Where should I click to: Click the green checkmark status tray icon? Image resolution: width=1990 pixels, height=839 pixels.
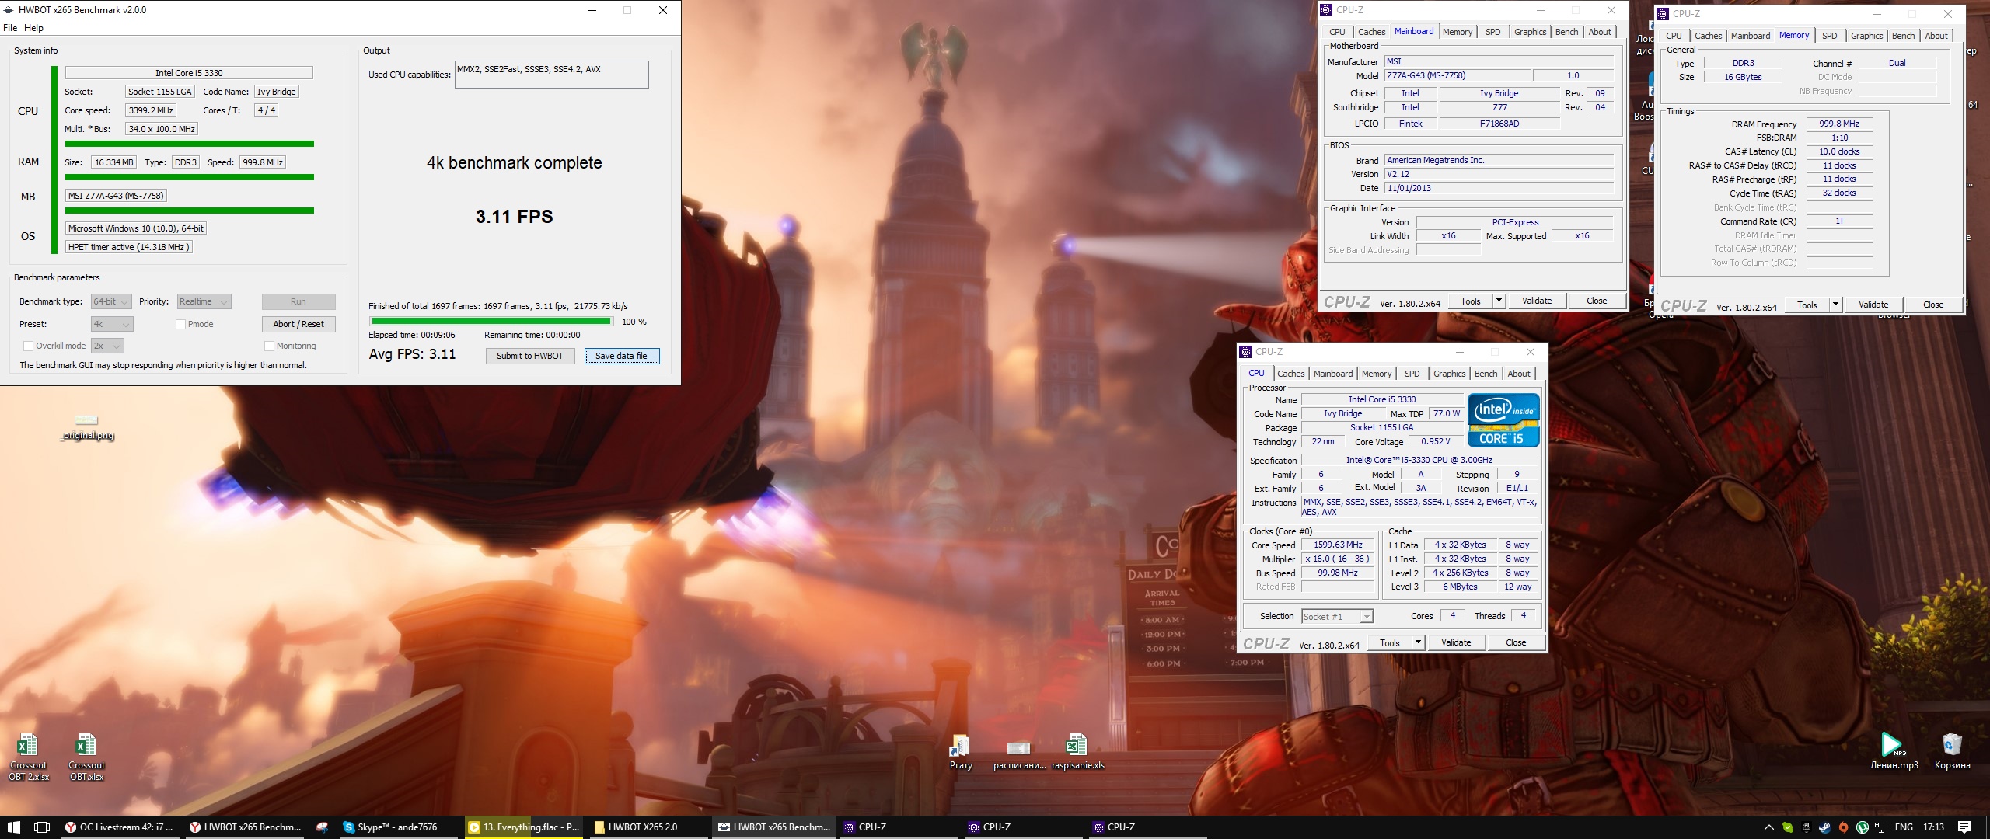tap(1787, 827)
